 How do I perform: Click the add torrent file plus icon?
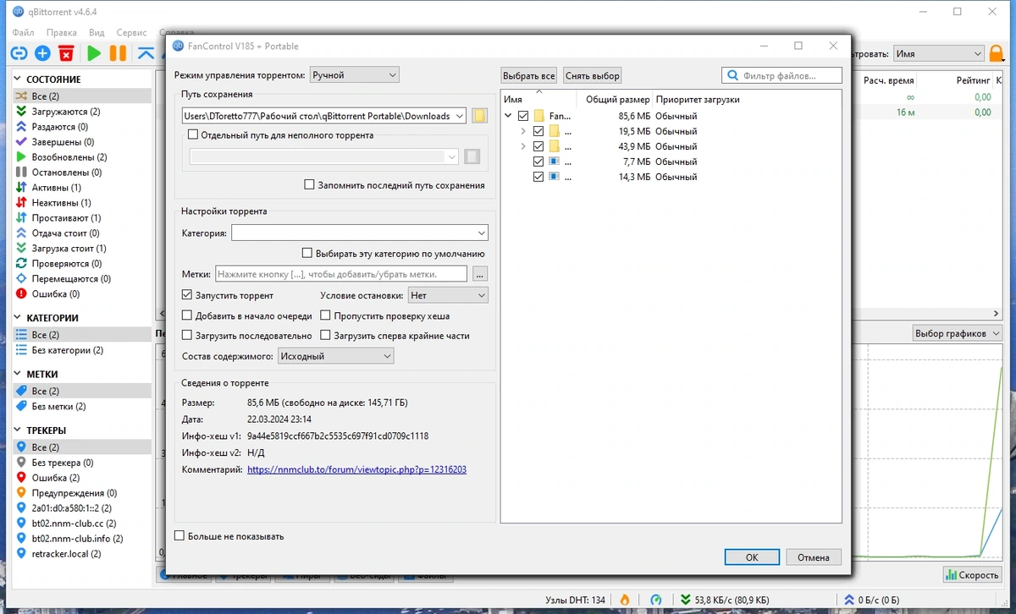[x=42, y=53]
